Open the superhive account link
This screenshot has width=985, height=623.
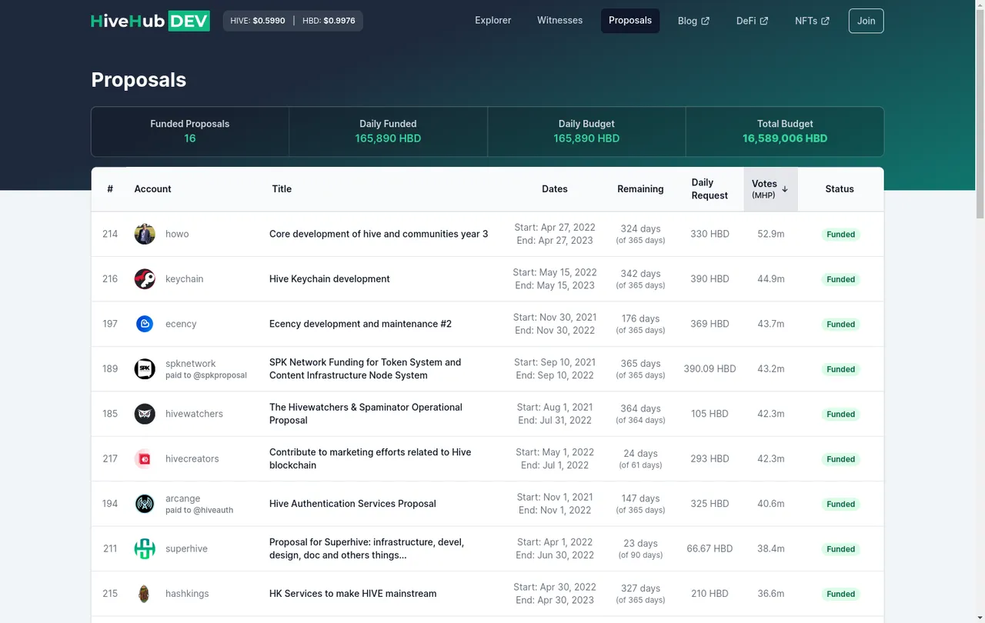click(x=186, y=549)
